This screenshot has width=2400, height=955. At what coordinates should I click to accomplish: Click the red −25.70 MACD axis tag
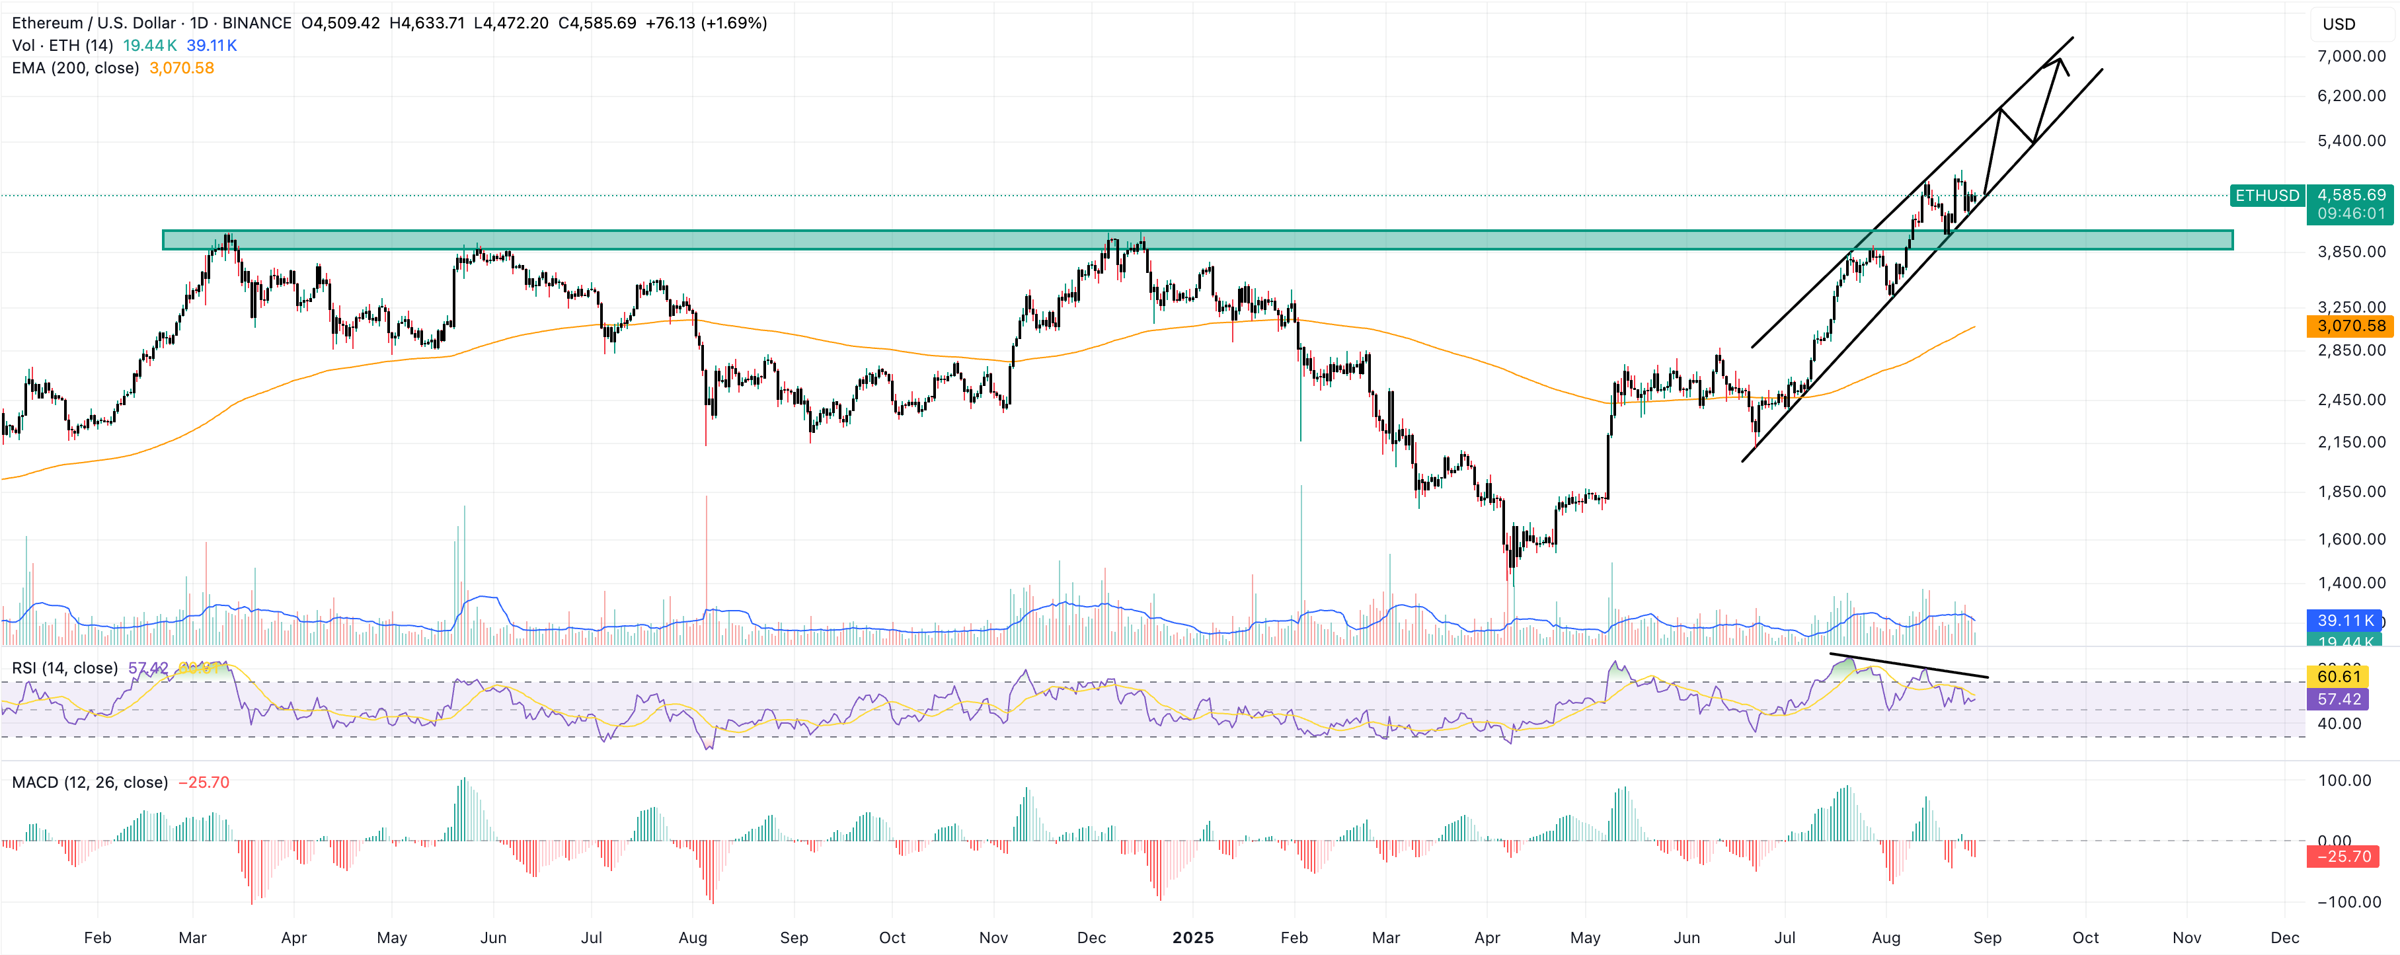[2343, 857]
